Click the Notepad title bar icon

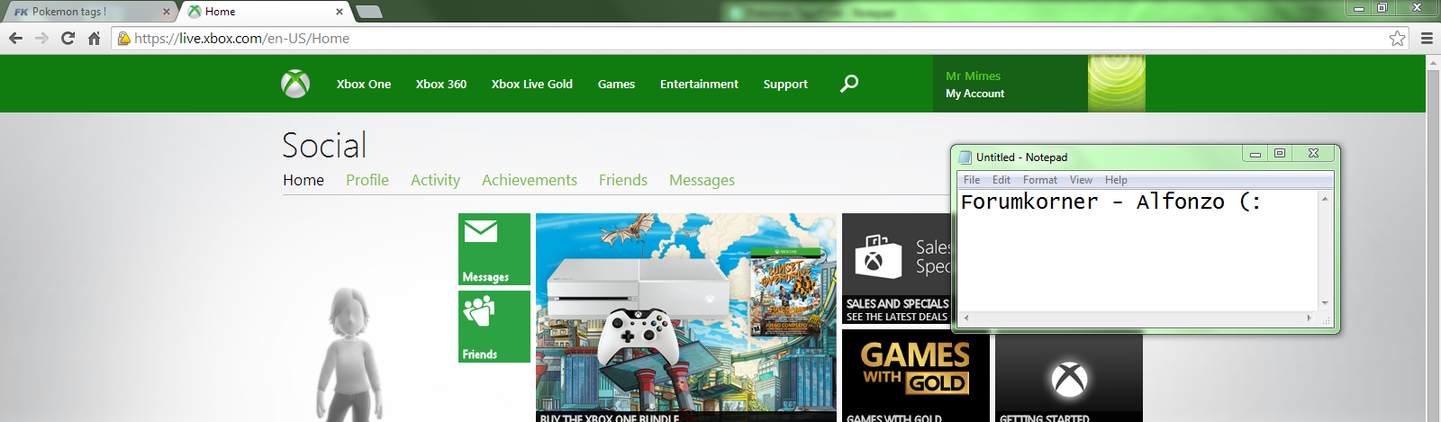click(965, 157)
